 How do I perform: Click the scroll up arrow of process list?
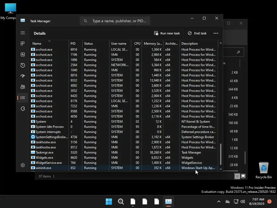[x=221, y=43]
